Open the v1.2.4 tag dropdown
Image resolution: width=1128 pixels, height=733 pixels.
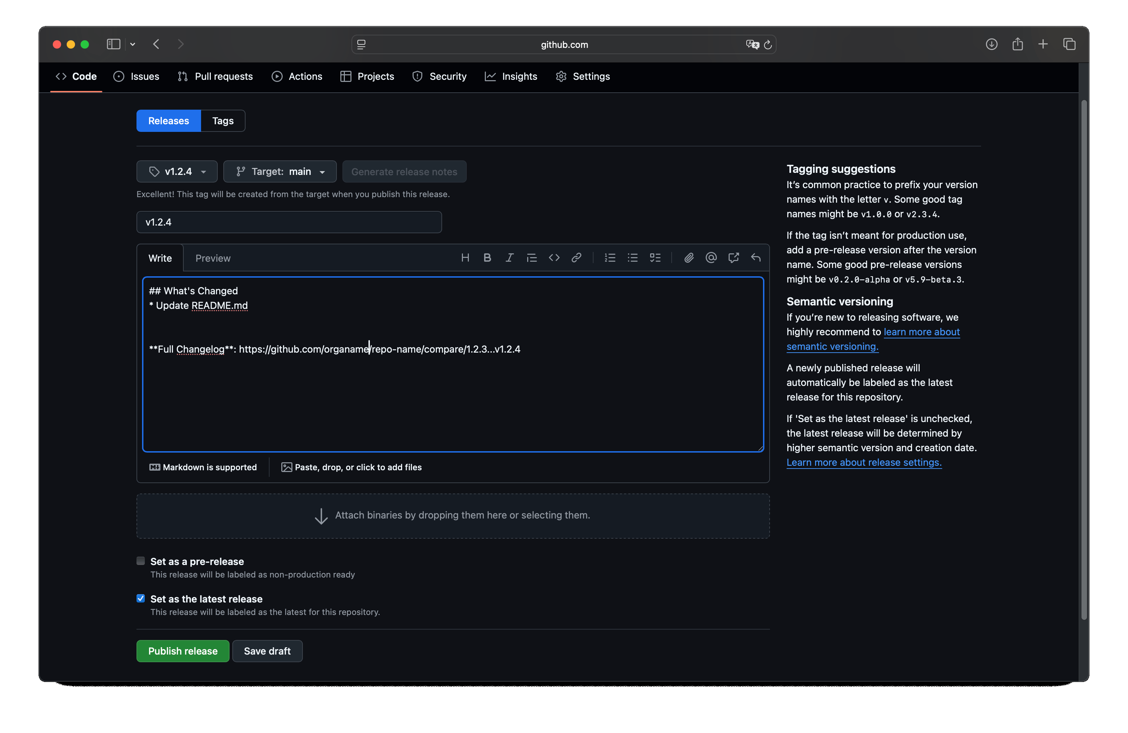[177, 171]
